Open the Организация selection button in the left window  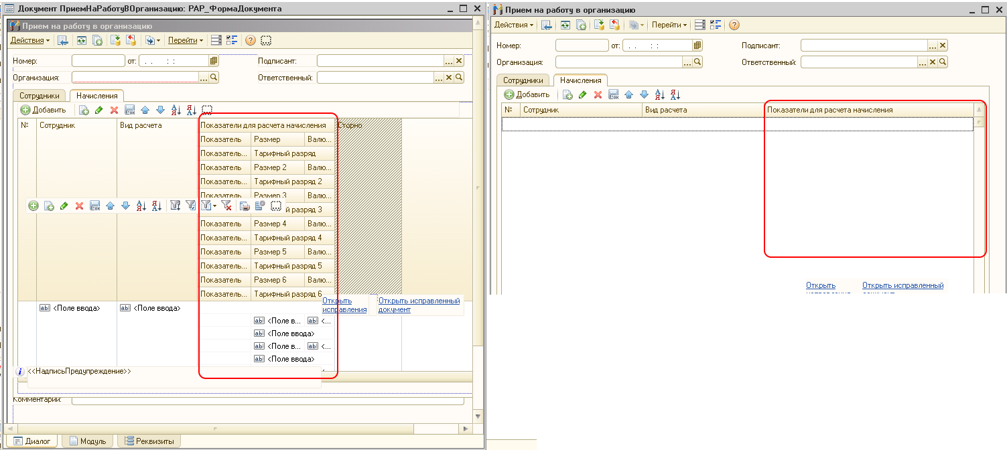(204, 77)
